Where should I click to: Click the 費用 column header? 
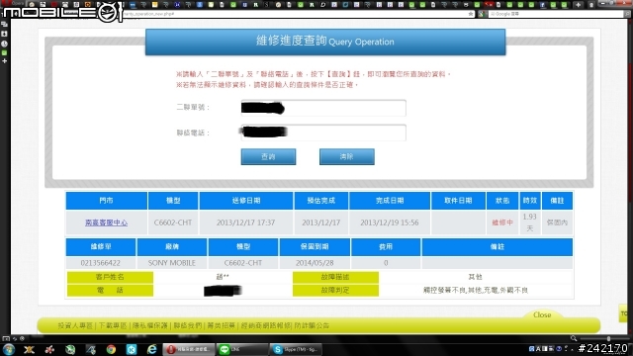click(386, 246)
